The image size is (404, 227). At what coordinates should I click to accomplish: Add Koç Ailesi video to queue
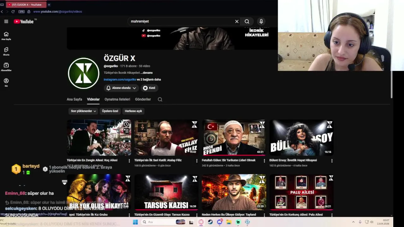[126, 131]
